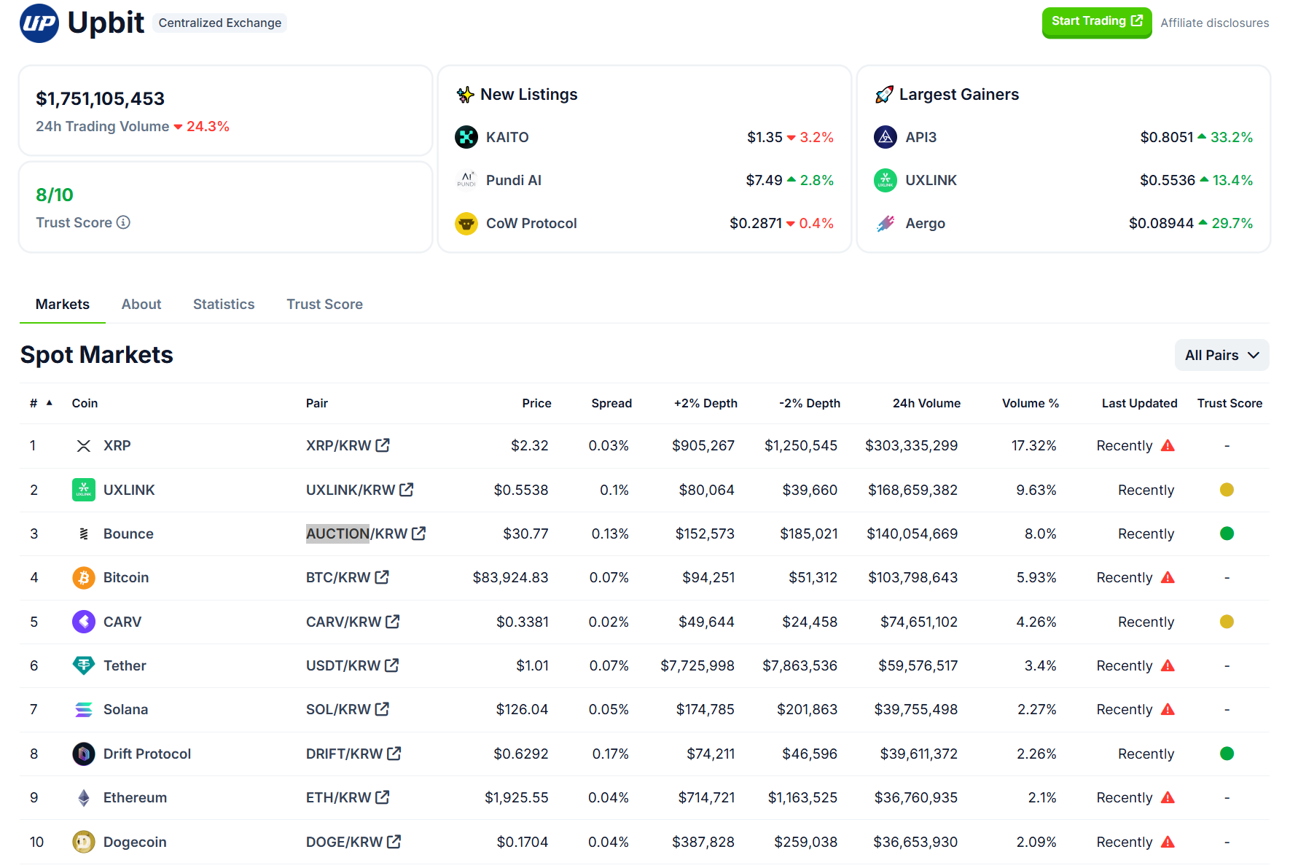Click the warning triangle in Bitcoin row
The width and height of the screenshot is (1290, 868).
[1168, 577]
